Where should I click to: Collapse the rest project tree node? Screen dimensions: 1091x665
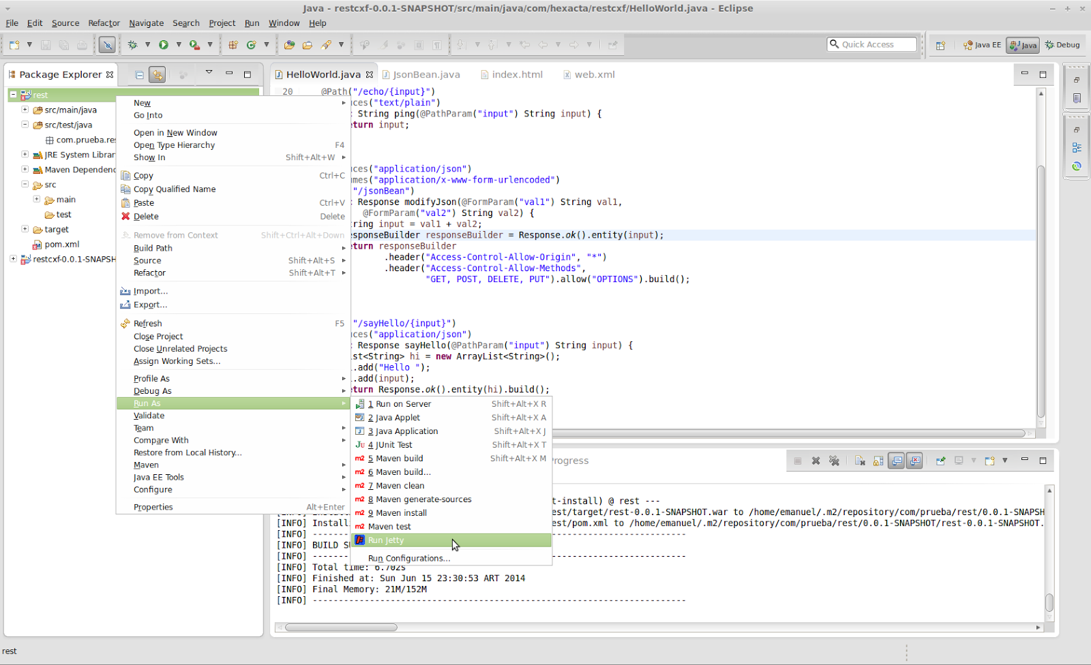point(13,95)
